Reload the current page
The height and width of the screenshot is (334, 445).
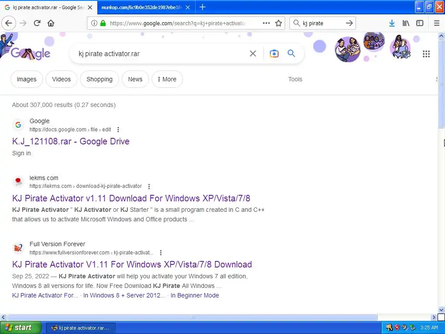pyautogui.click(x=37, y=23)
